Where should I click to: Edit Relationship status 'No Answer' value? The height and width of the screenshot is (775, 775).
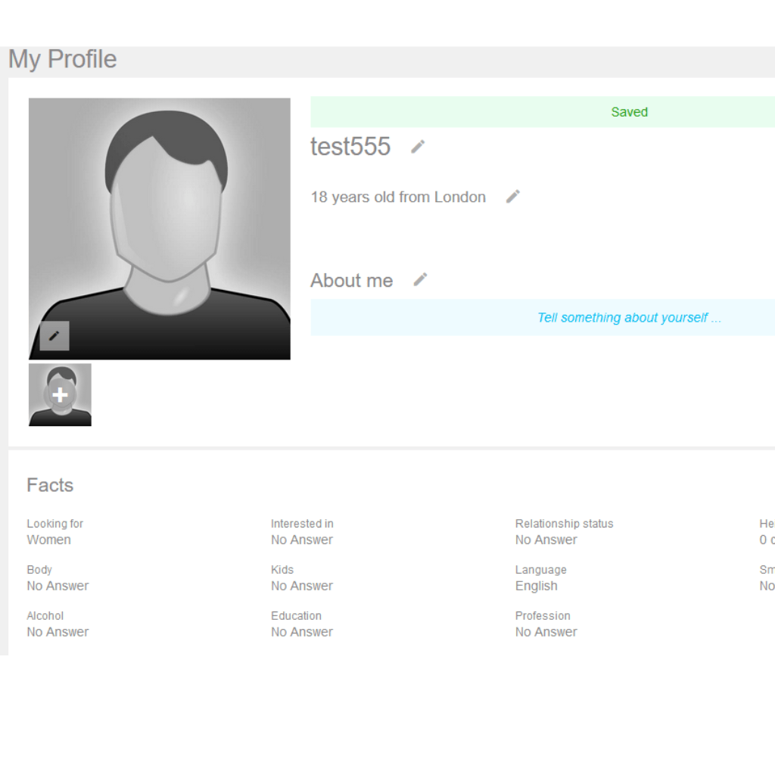[546, 540]
